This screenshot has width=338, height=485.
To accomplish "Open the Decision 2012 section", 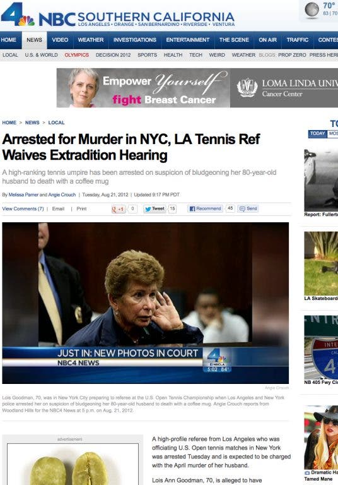I will [113, 55].
